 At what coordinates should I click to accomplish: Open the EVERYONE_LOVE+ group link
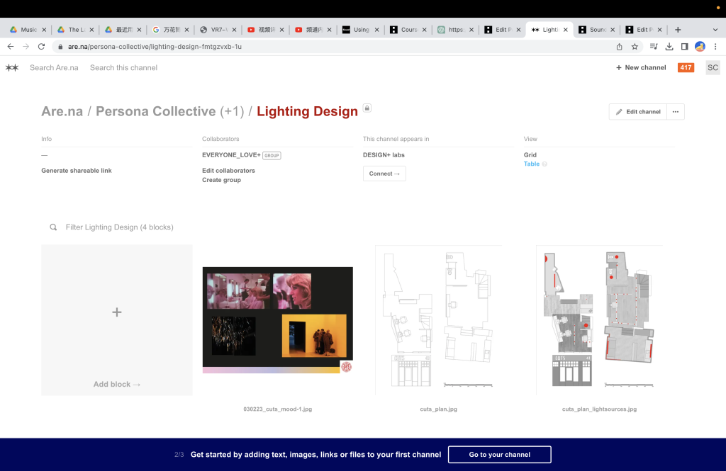pyautogui.click(x=231, y=155)
